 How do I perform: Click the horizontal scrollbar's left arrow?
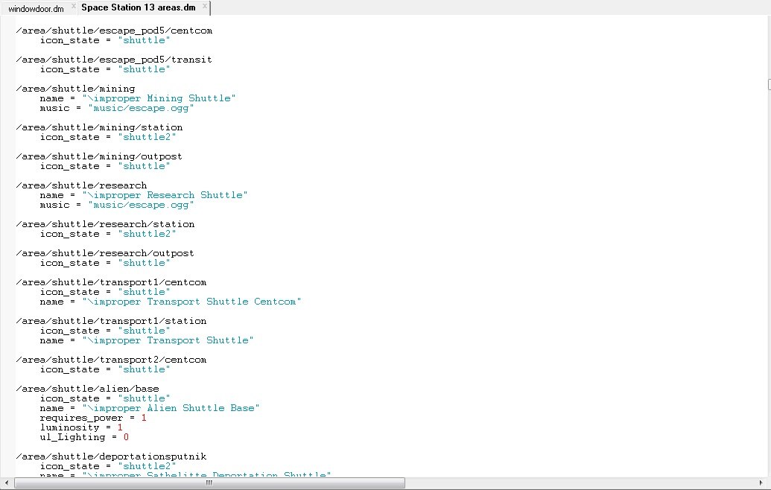6,483
